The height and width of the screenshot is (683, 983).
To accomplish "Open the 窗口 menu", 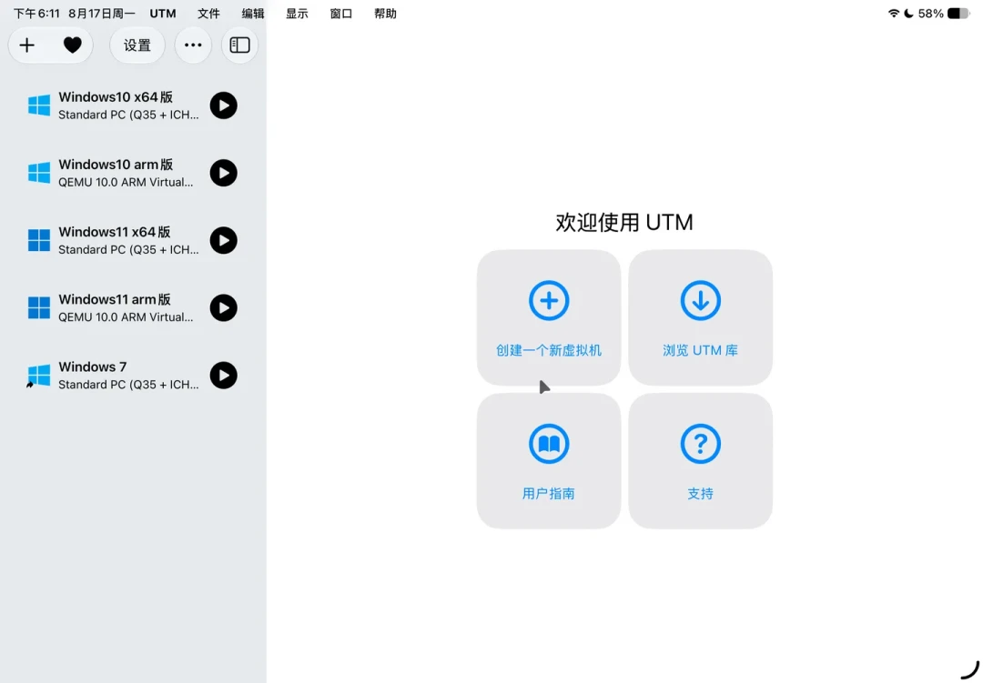I will 341,14.
